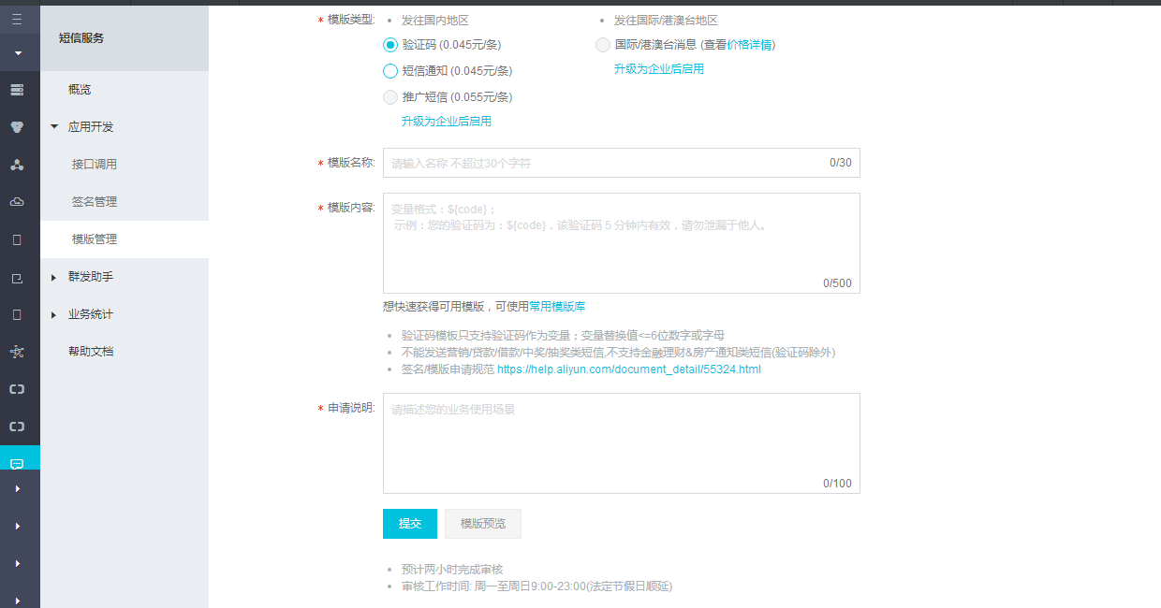This screenshot has width=1161, height=608.
Task: Click the stacked server icon in left rail
Action: pyautogui.click(x=17, y=90)
